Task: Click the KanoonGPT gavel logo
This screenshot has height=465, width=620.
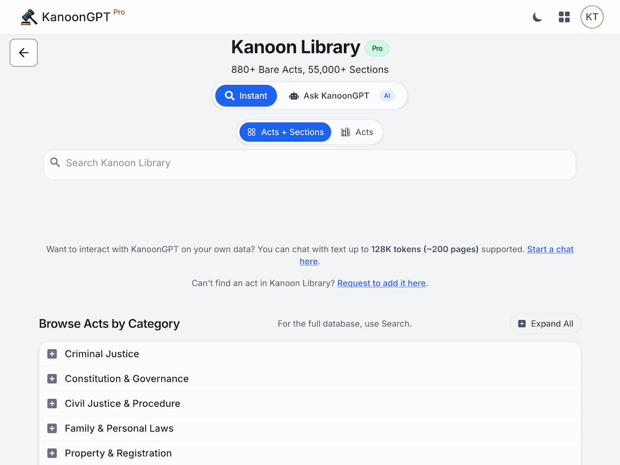Action: point(28,16)
